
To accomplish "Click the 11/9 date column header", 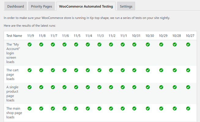I will pos(31,36).
